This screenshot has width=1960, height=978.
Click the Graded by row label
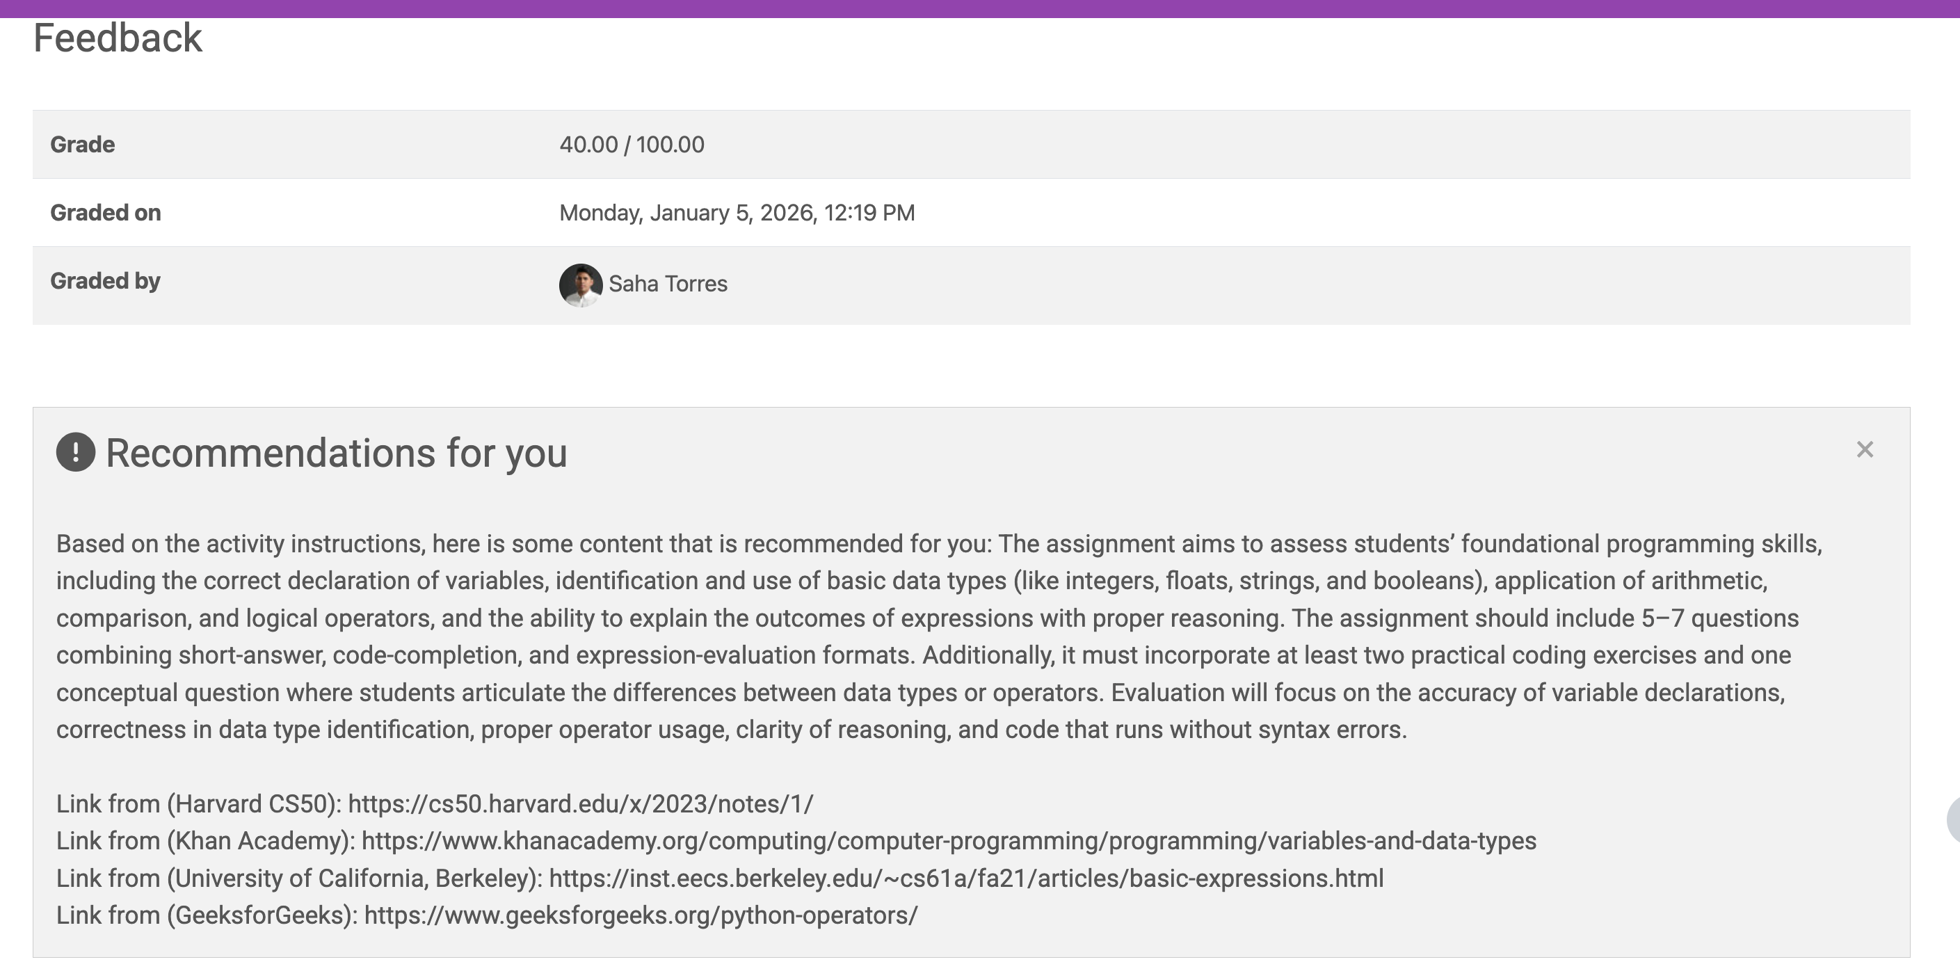[x=105, y=281]
